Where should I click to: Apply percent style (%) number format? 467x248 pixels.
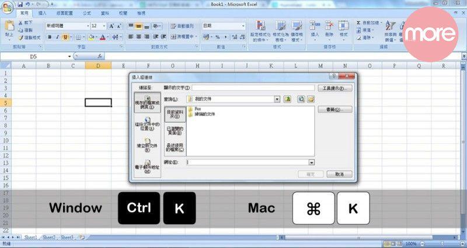pyautogui.click(x=217, y=37)
